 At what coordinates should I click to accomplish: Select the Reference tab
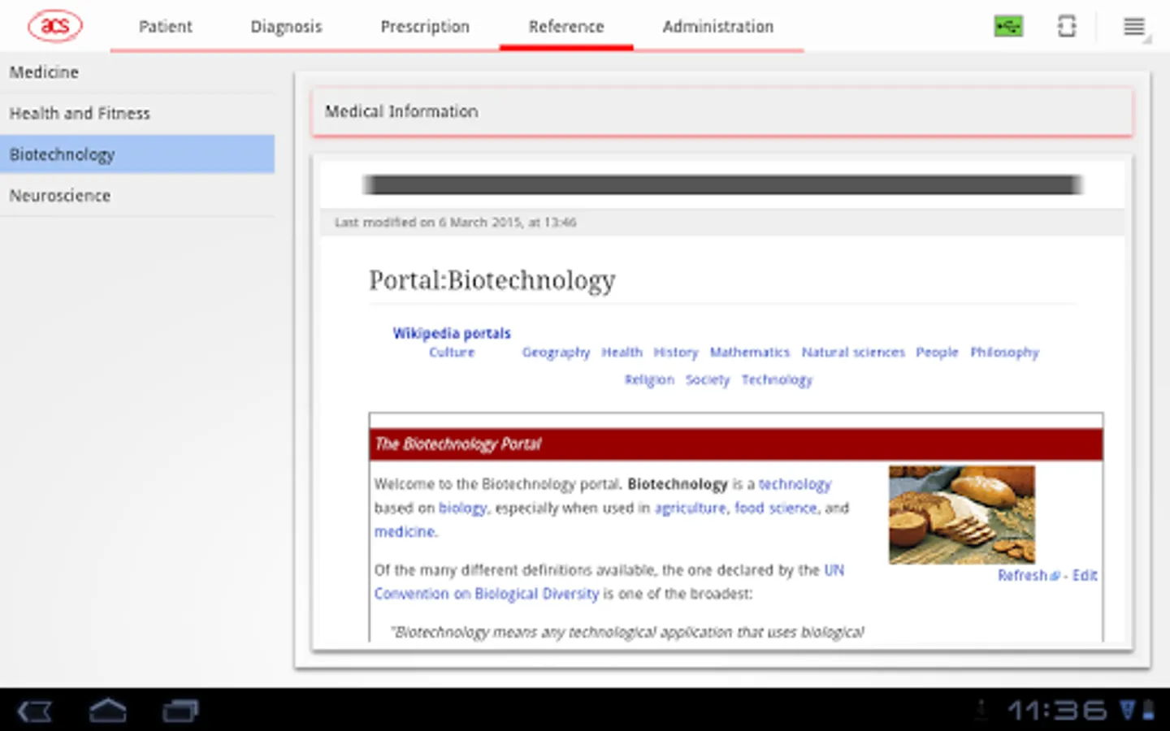(x=566, y=27)
